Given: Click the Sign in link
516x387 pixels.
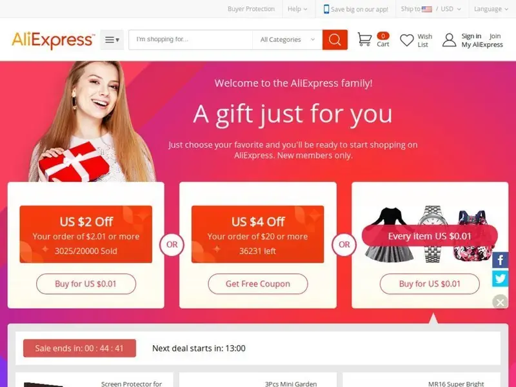Looking at the screenshot, I should coord(471,36).
